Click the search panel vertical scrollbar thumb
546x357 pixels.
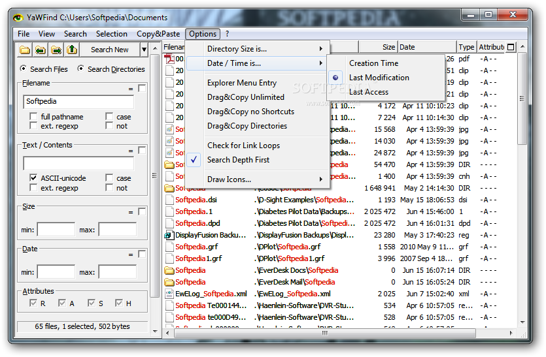pyautogui.click(x=154, y=175)
